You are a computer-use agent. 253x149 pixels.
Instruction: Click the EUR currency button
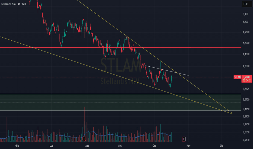point(247,4)
